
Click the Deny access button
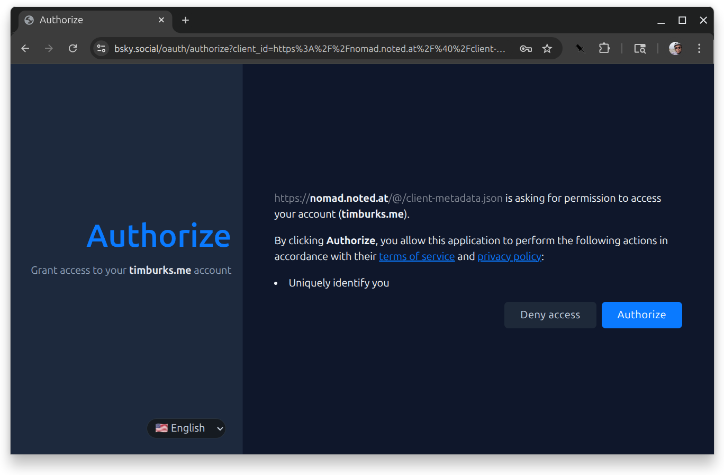click(x=550, y=315)
